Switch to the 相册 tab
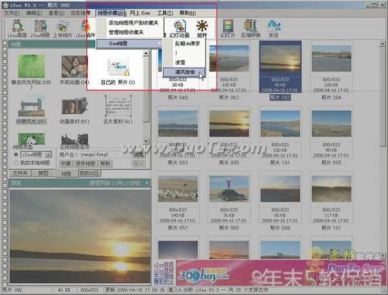The image size is (388, 295). tap(67, 173)
